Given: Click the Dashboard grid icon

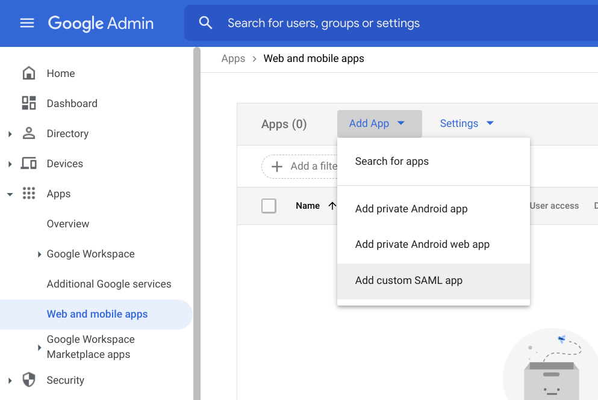Looking at the screenshot, I should point(28,103).
